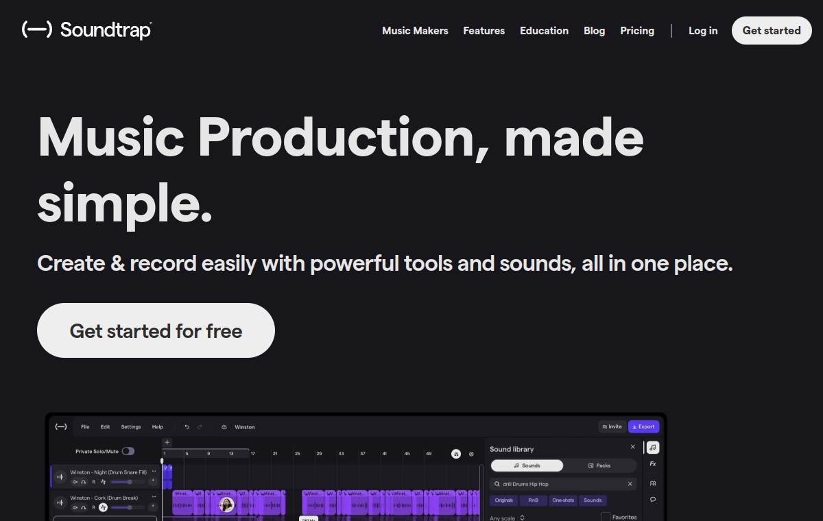Go to the Education page
Image resolution: width=823 pixels, height=521 pixels.
click(x=544, y=31)
